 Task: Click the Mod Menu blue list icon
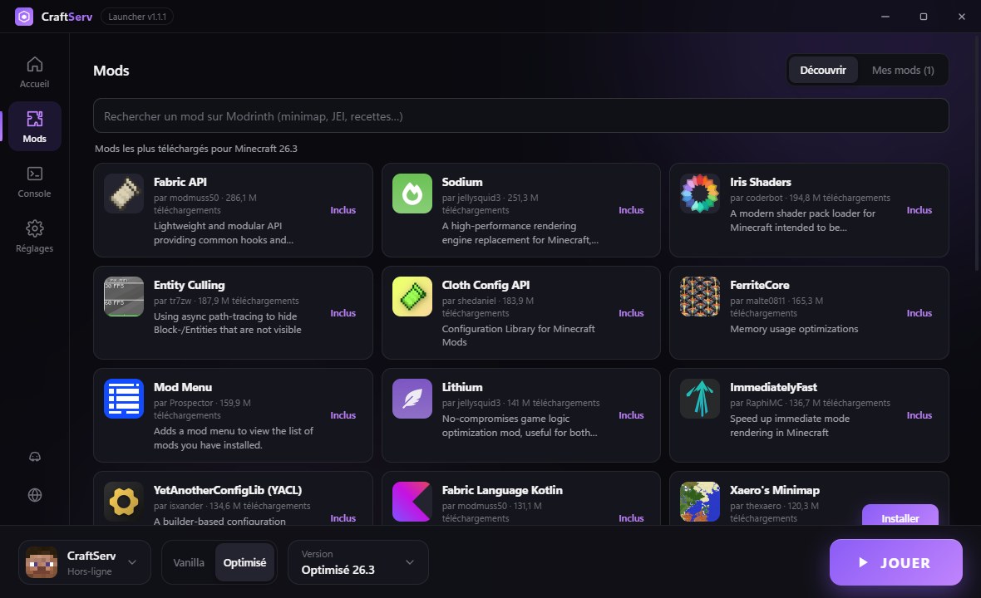click(124, 399)
